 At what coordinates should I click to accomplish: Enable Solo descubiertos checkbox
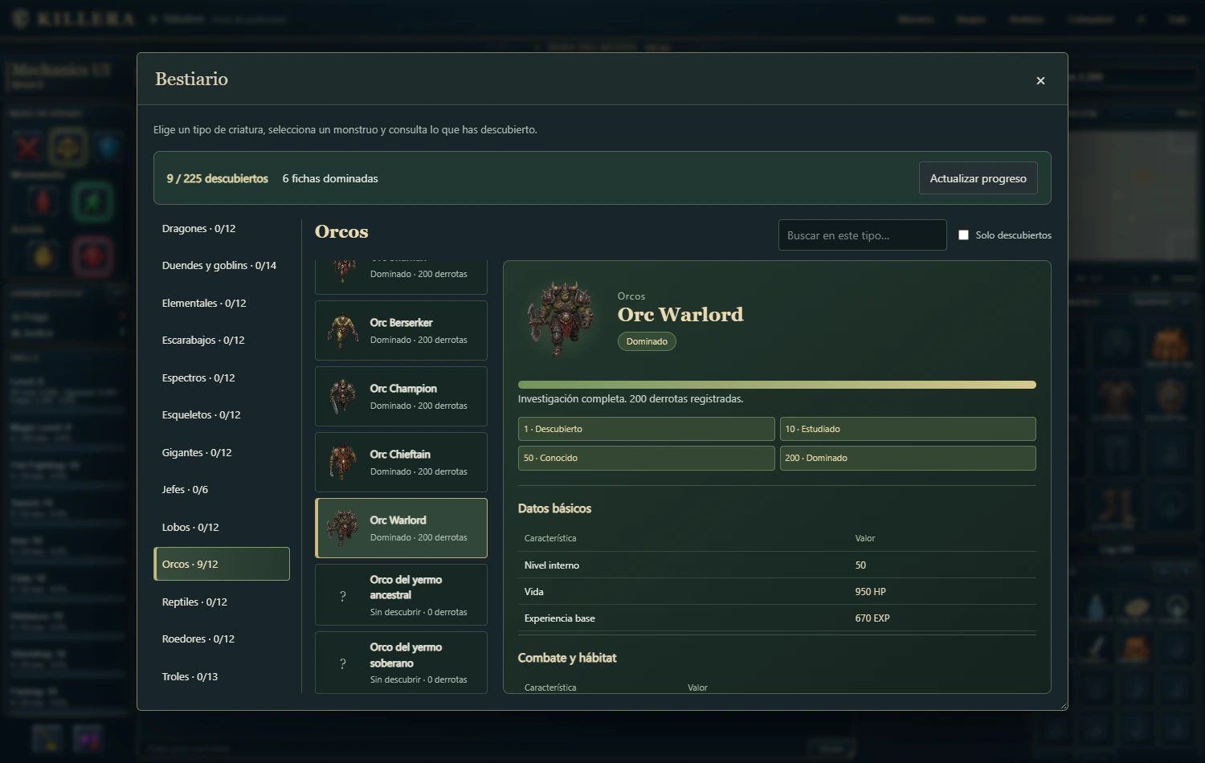tap(963, 235)
